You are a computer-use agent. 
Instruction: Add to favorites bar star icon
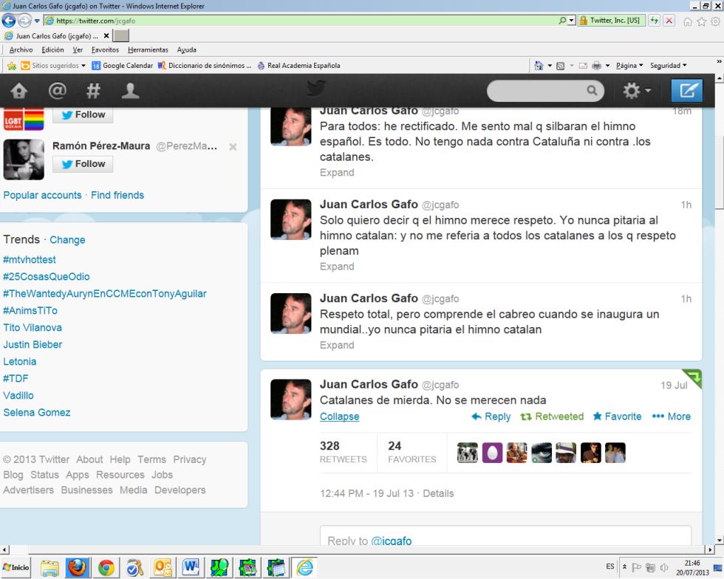[12, 66]
